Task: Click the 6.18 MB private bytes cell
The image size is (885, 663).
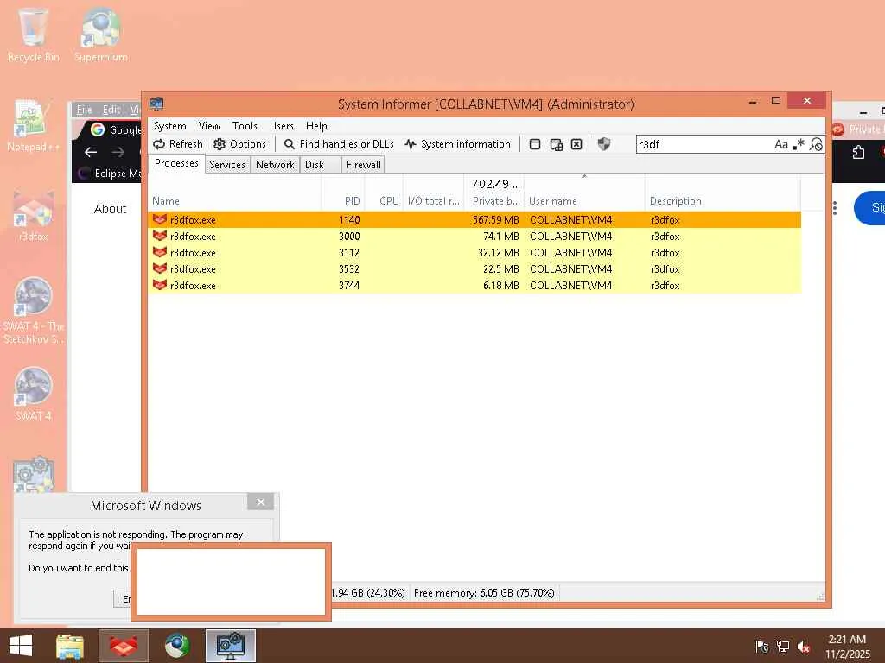Action: tap(500, 285)
